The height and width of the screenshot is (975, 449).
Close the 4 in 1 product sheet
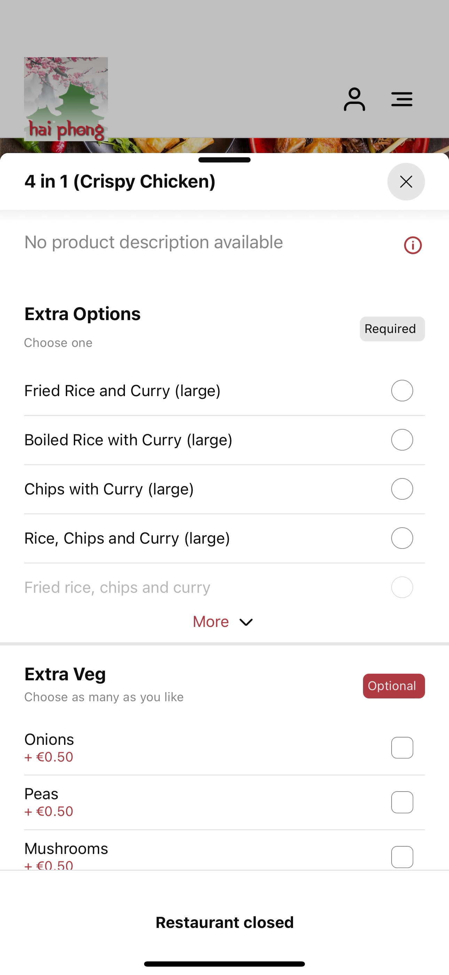coord(406,182)
